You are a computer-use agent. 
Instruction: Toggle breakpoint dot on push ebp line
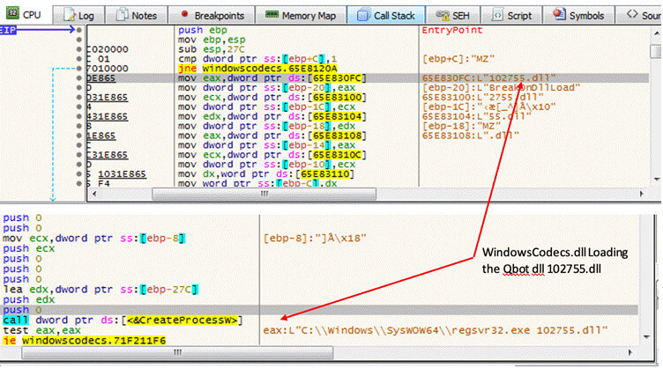point(78,30)
